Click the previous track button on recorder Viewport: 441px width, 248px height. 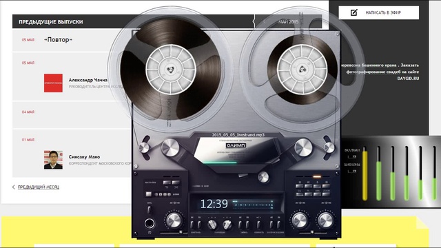[308, 186]
